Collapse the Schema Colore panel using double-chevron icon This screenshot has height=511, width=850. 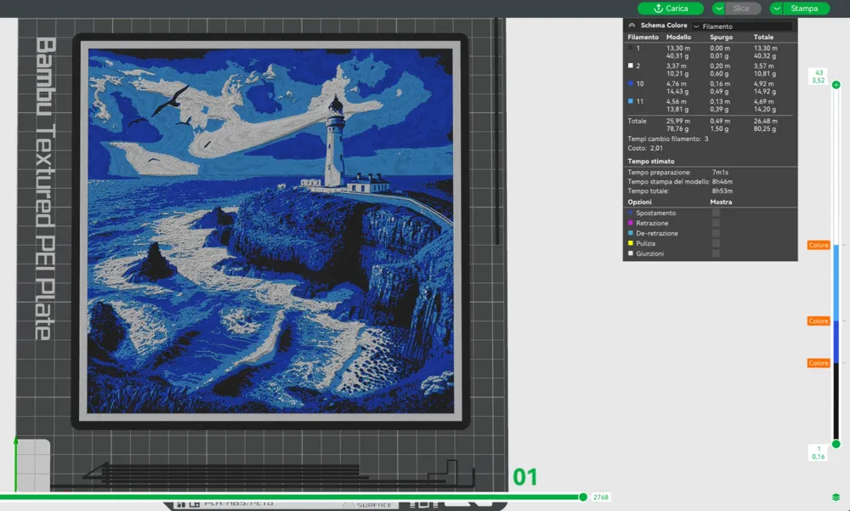click(632, 26)
